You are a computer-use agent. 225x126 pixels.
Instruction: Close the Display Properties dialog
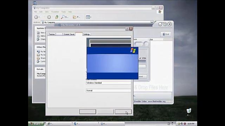click(131, 29)
